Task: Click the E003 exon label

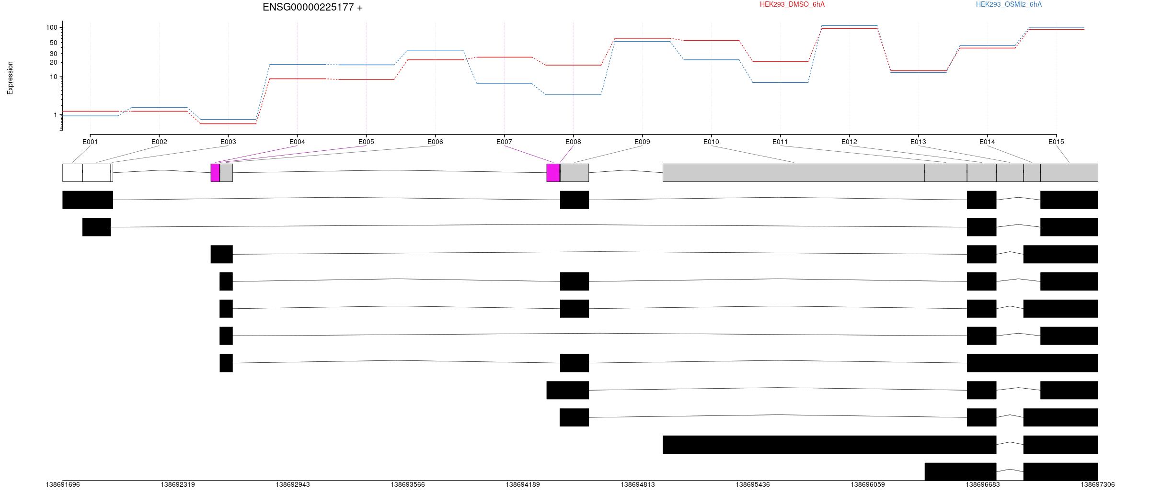Action: (228, 142)
